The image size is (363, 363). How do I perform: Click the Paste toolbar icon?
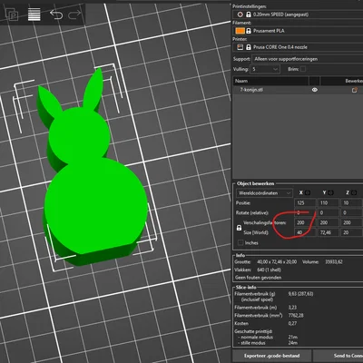12,15
